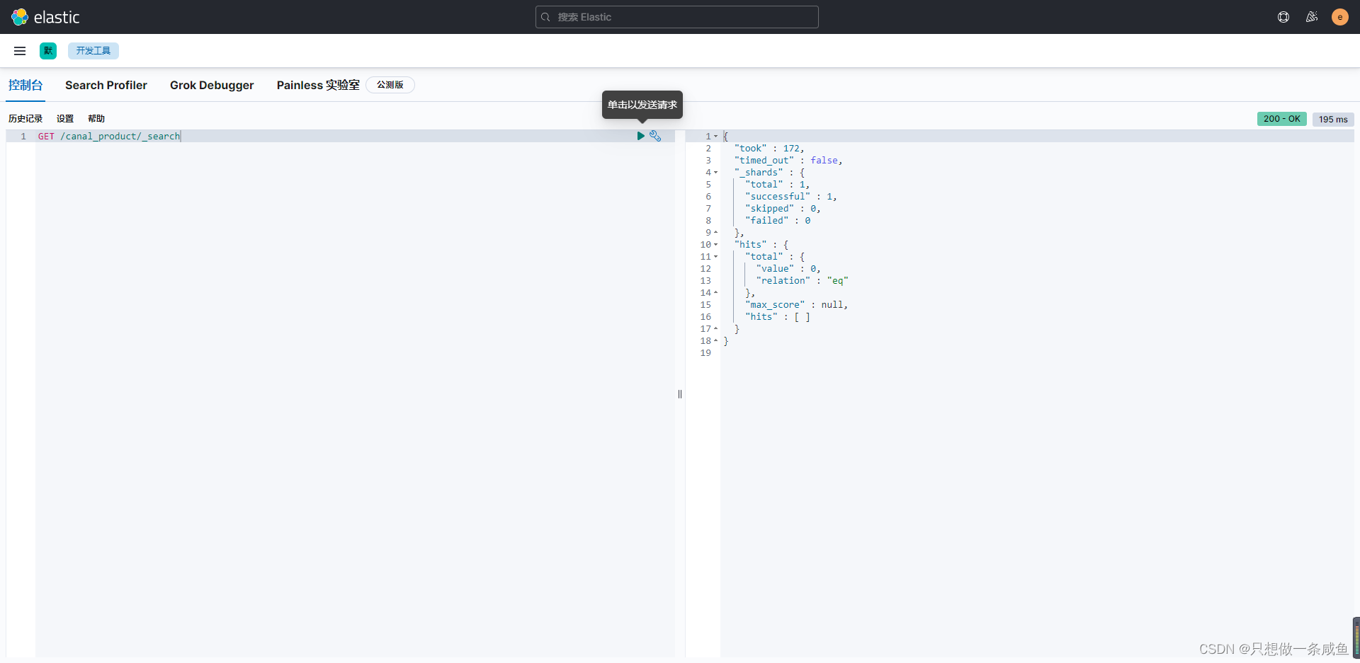Image resolution: width=1360 pixels, height=663 pixels.
Task: Open the 开发工具 breadcrumb
Action: coord(93,51)
